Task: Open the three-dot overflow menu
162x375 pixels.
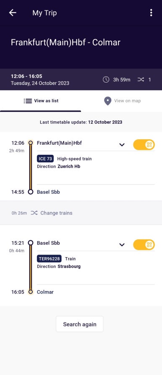Action: (x=151, y=13)
